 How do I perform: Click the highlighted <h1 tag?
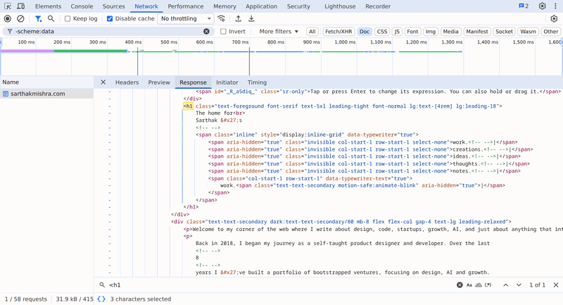[188, 106]
